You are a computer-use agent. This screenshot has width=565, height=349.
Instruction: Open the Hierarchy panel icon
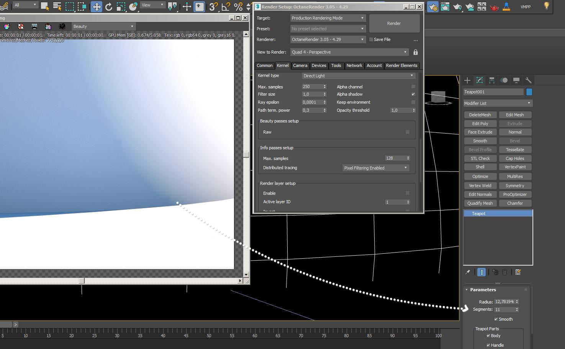tap(492, 80)
